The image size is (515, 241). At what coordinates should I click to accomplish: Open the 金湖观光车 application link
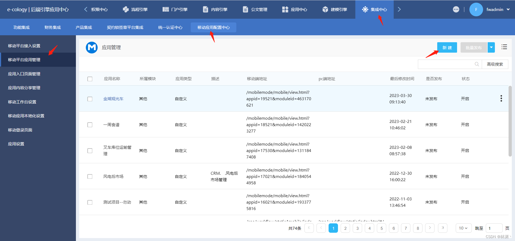point(113,99)
